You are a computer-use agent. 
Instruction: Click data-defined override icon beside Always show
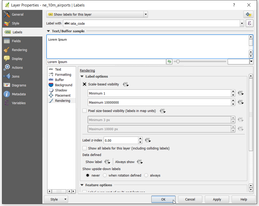pyautogui.click(x=140, y=162)
